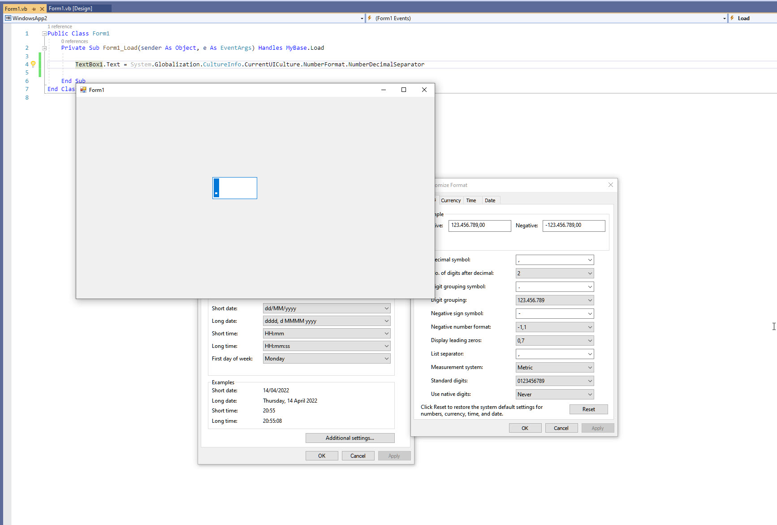Screen dimensions: 777x525
Task: Open the List separator combo box
Action: 555,354
